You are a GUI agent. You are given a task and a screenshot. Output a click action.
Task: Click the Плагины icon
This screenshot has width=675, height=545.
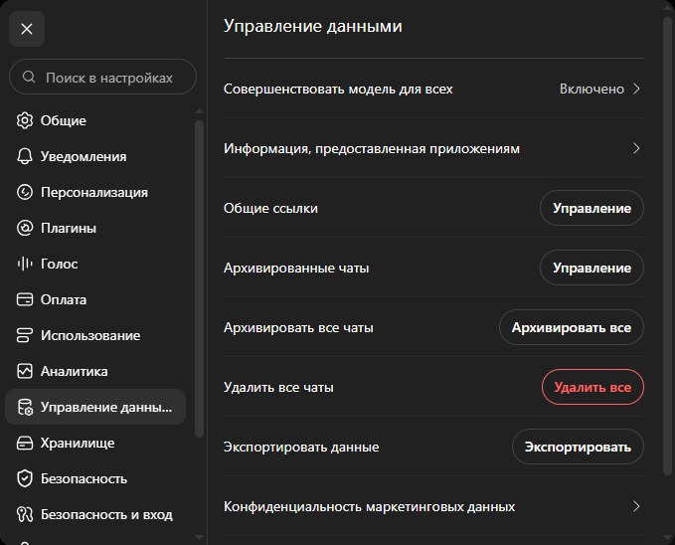pyautogui.click(x=25, y=228)
